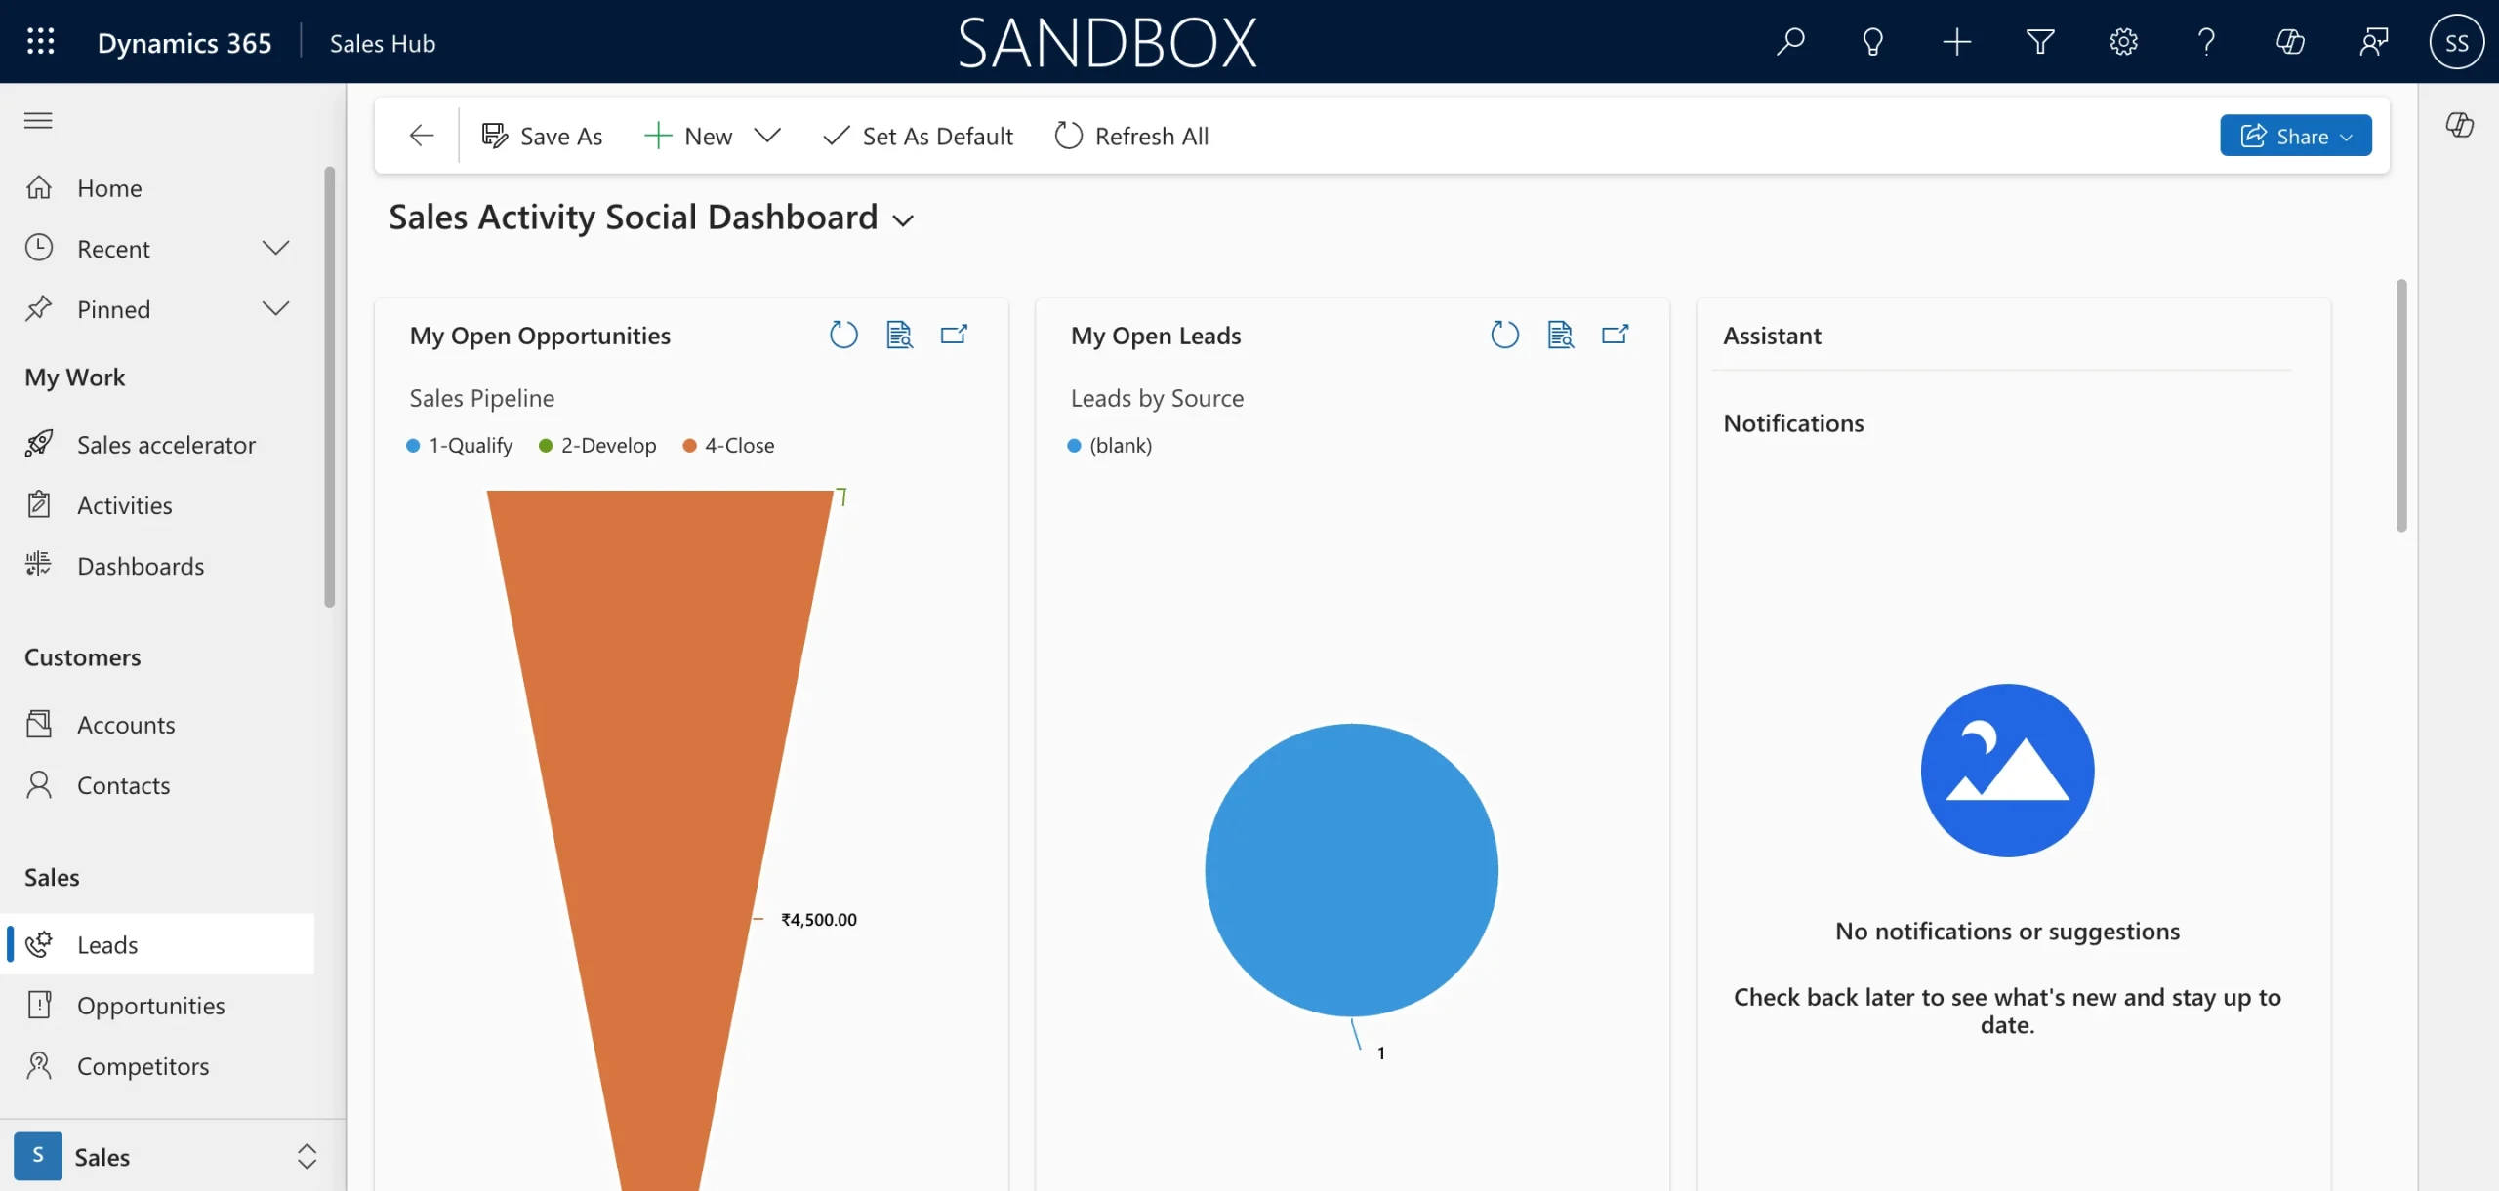Expand the My Open Leads chart
This screenshot has height=1191, width=2499.
tap(1616, 335)
